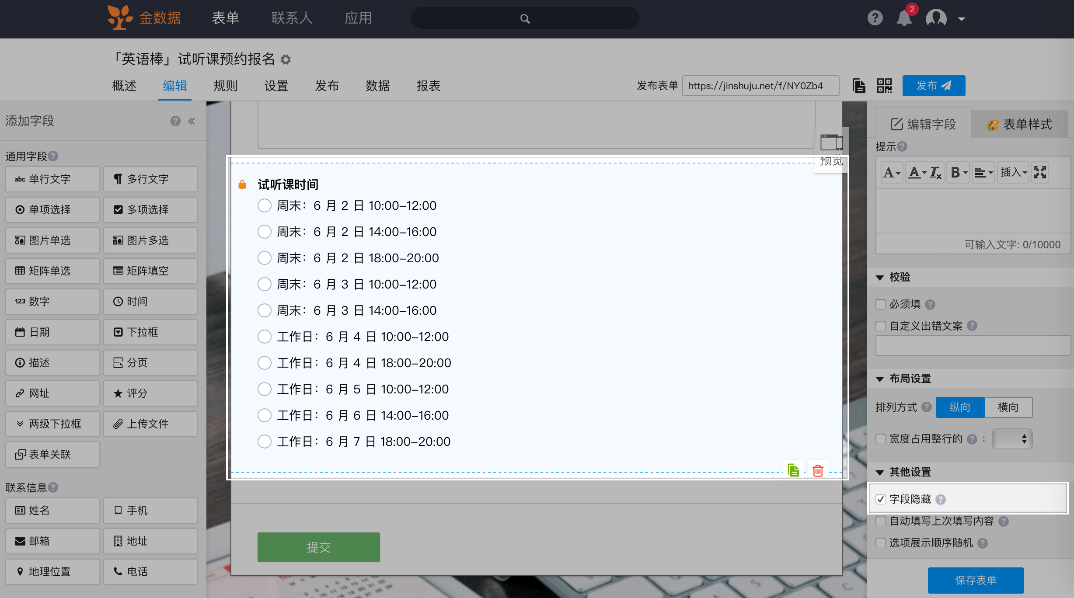The image size is (1074, 598).
Task: Switch to the 规则 tab
Action: click(x=225, y=86)
